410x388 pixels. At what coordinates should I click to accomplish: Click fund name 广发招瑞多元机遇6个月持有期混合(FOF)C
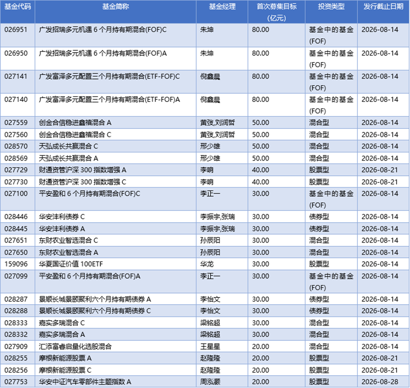pos(103,30)
